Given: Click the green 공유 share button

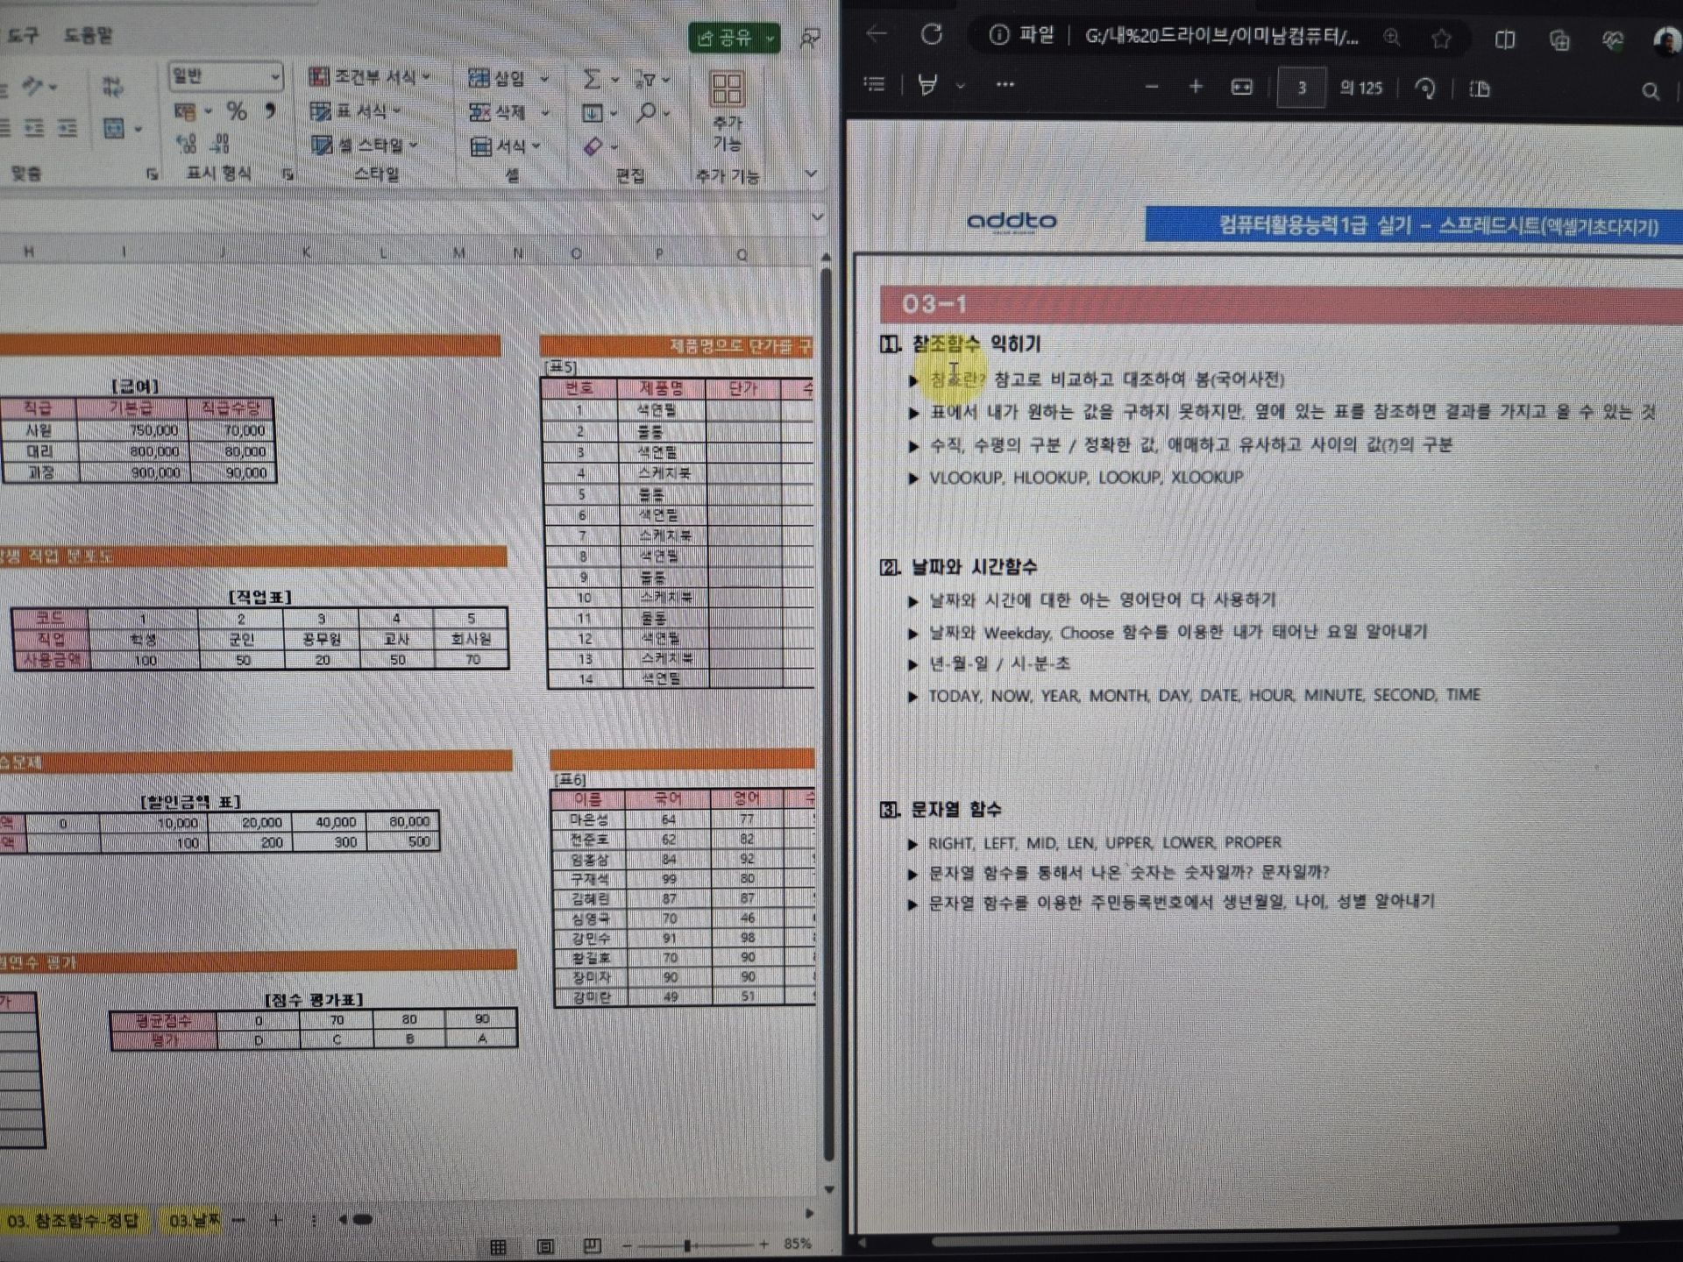Looking at the screenshot, I should tap(724, 38).
